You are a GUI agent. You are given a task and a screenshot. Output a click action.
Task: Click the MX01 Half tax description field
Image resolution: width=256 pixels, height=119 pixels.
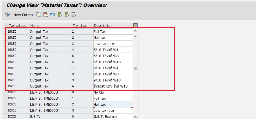(x=113, y=104)
